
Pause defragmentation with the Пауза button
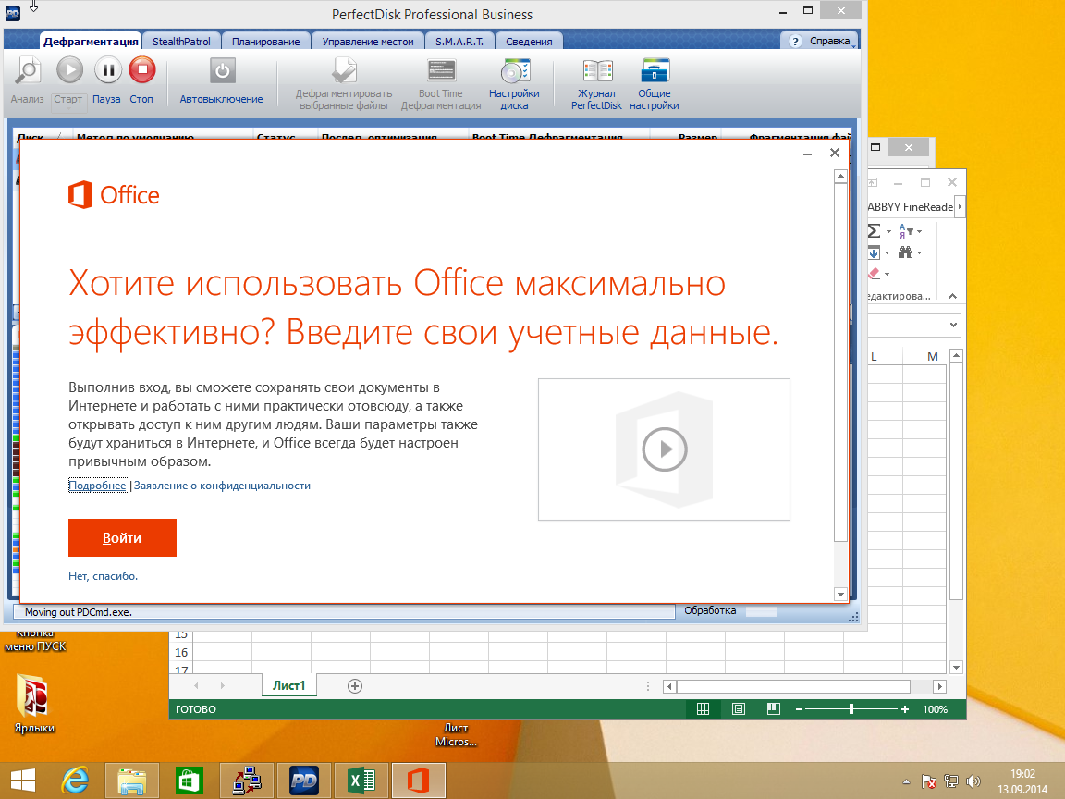pyautogui.click(x=107, y=70)
